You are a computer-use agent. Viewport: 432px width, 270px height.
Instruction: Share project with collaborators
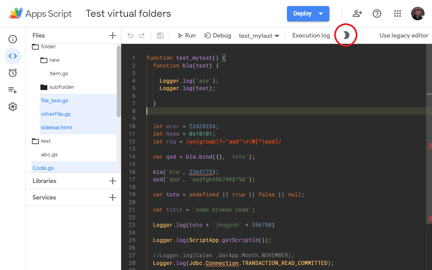point(357,13)
